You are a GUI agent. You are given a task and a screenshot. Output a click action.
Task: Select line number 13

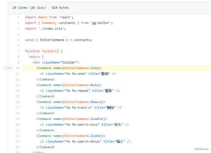(x=18, y=85)
